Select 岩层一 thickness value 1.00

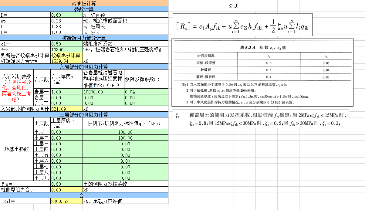tap(67, 92)
